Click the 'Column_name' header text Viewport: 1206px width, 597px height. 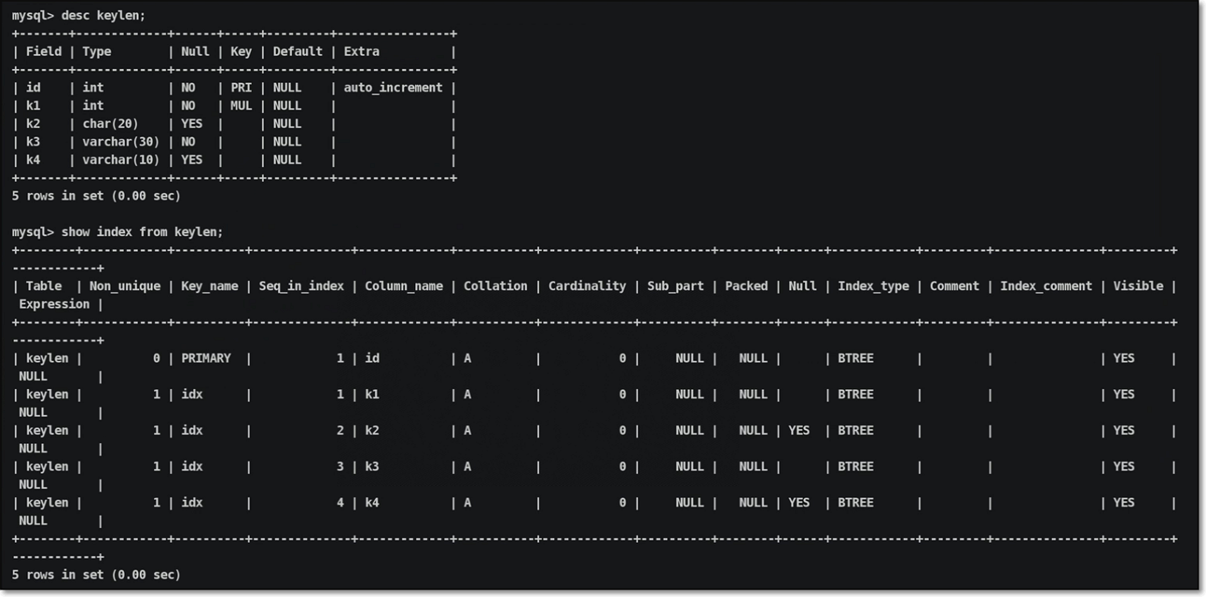[x=403, y=286]
